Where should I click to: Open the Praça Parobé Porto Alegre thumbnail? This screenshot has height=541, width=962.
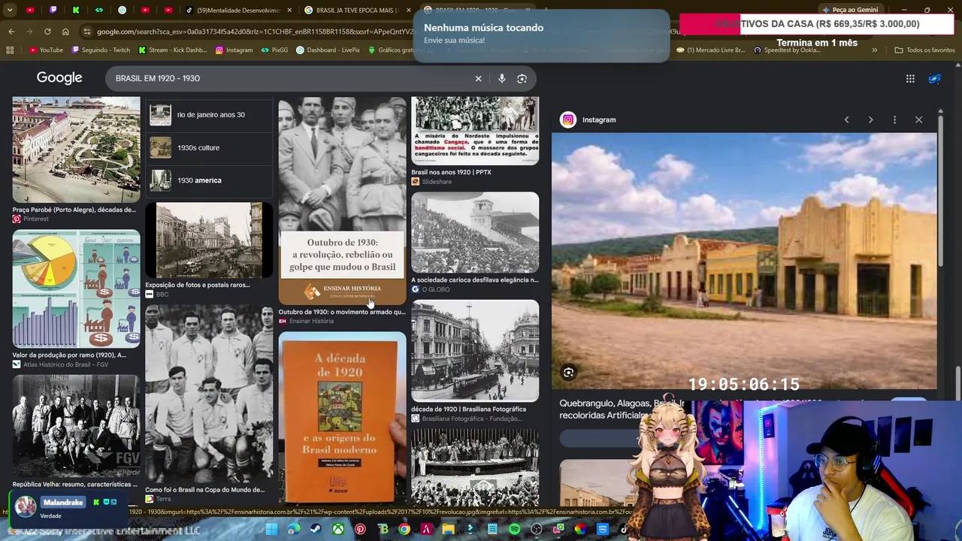(x=76, y=150)
